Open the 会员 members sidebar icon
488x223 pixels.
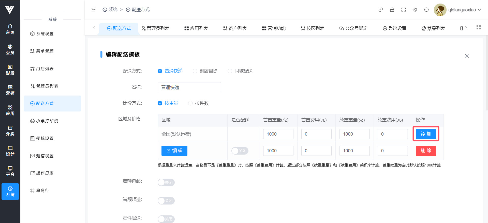click(10, 49)
